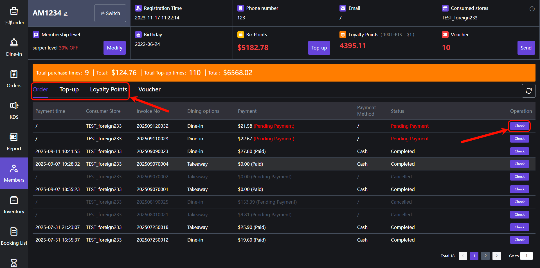Image resolution: width=540 pixels, height=268 pixels.
Task: Check order 202509120032
Action: point(519,126)
